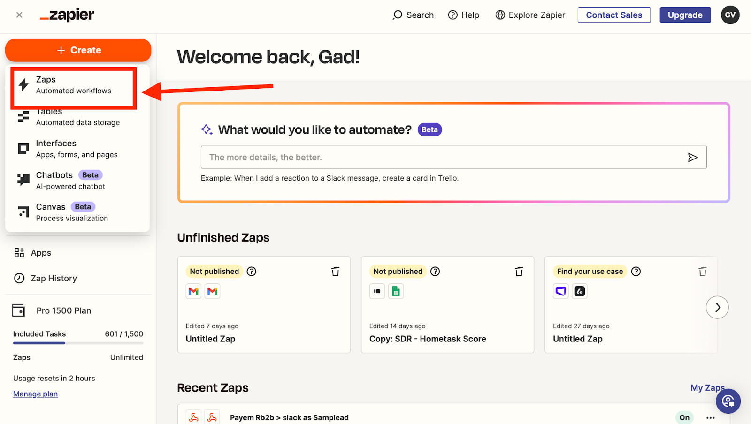Click first Gmail icon in Untitled Zap card
The height and width of the screenshot is (424, 751).
193,291
